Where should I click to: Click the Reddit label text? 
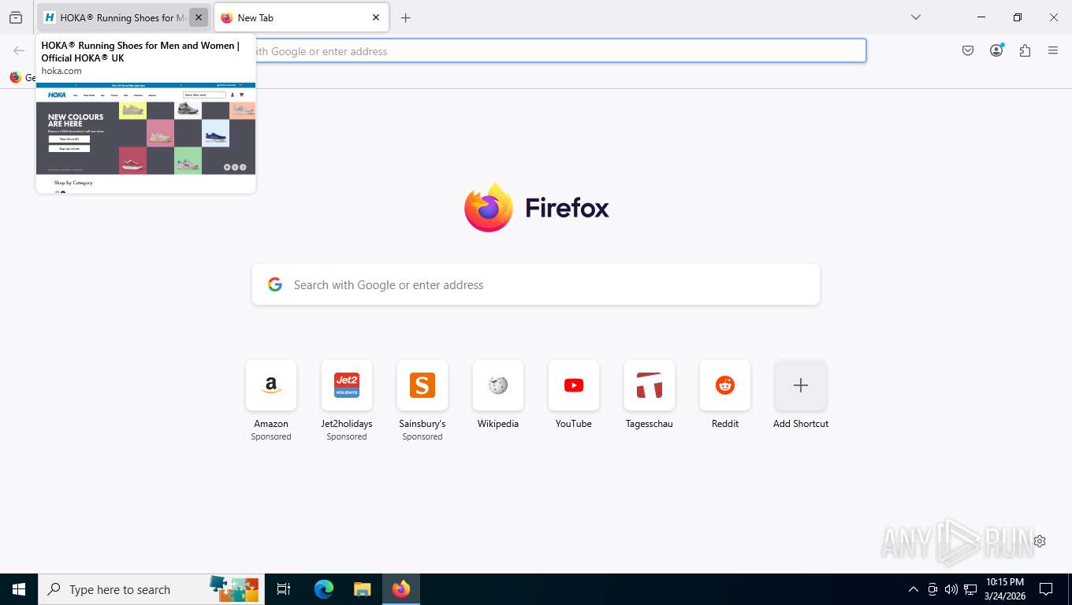coord(725,424)
